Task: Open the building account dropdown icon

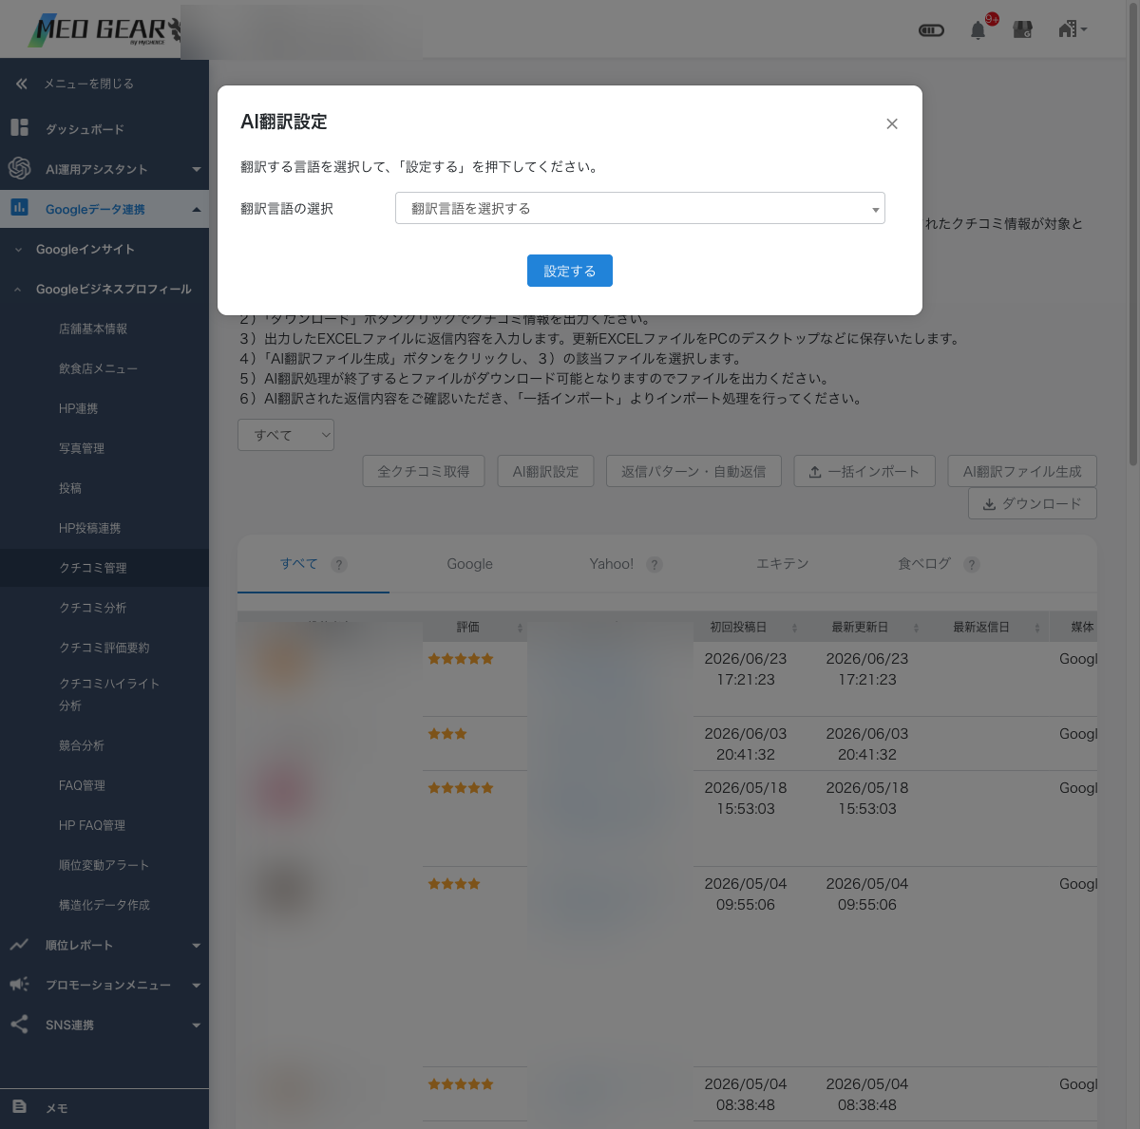Action: coord(1073,29)
